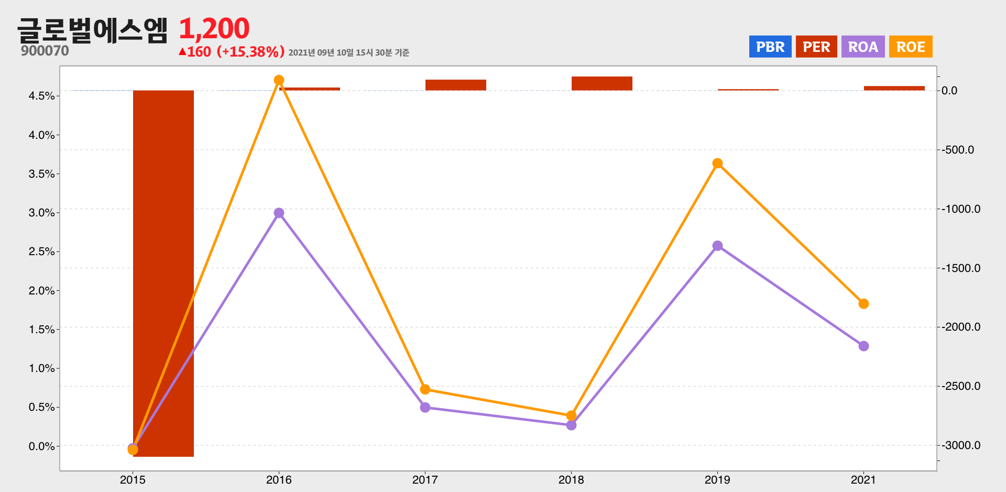Viewport: 1006px width, 492px height.
Task: Click the stock code 900070
Action: coord(45,51)
